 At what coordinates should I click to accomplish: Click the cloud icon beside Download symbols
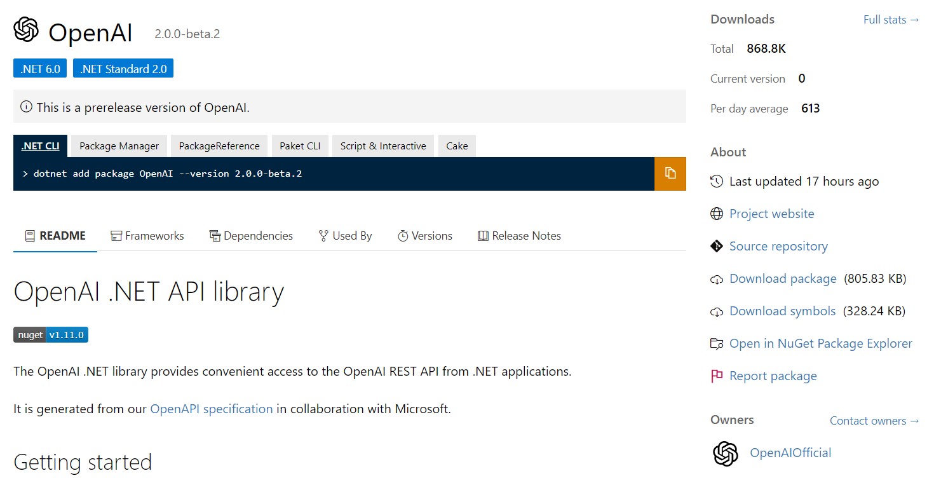[x=717, y=311]
